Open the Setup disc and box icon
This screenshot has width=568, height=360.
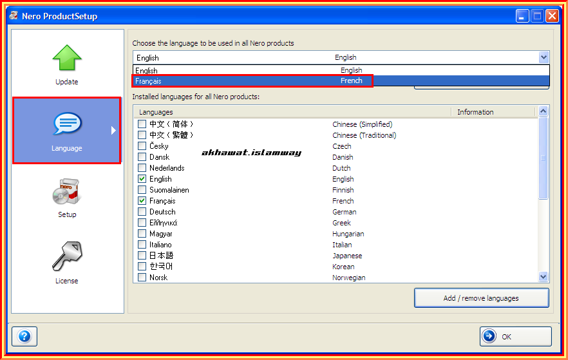click(67, 191)
